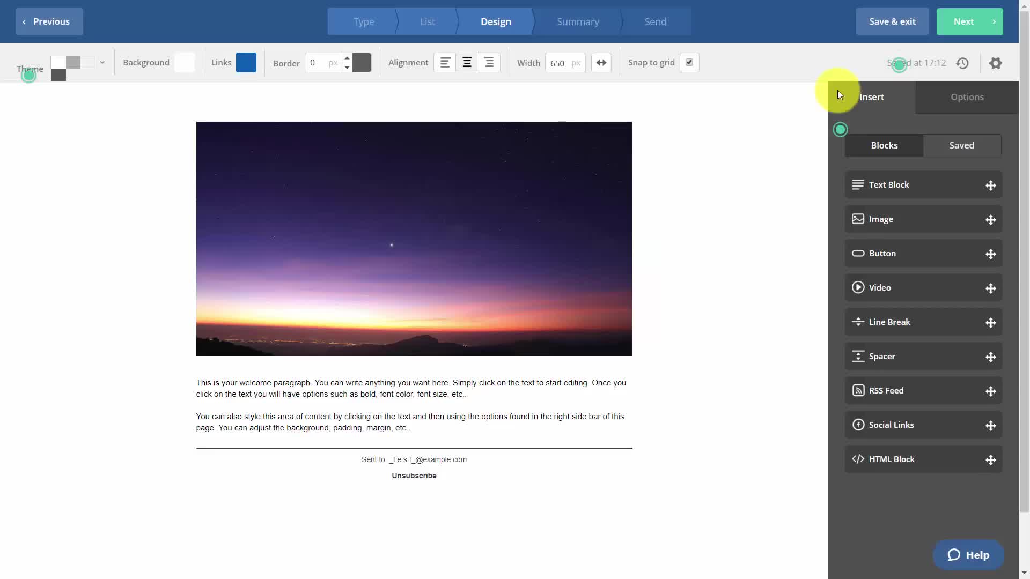Viewport: 1030px width, 579px height.
Task: Open the Links blue color swatch
Action: pos(246,63)
